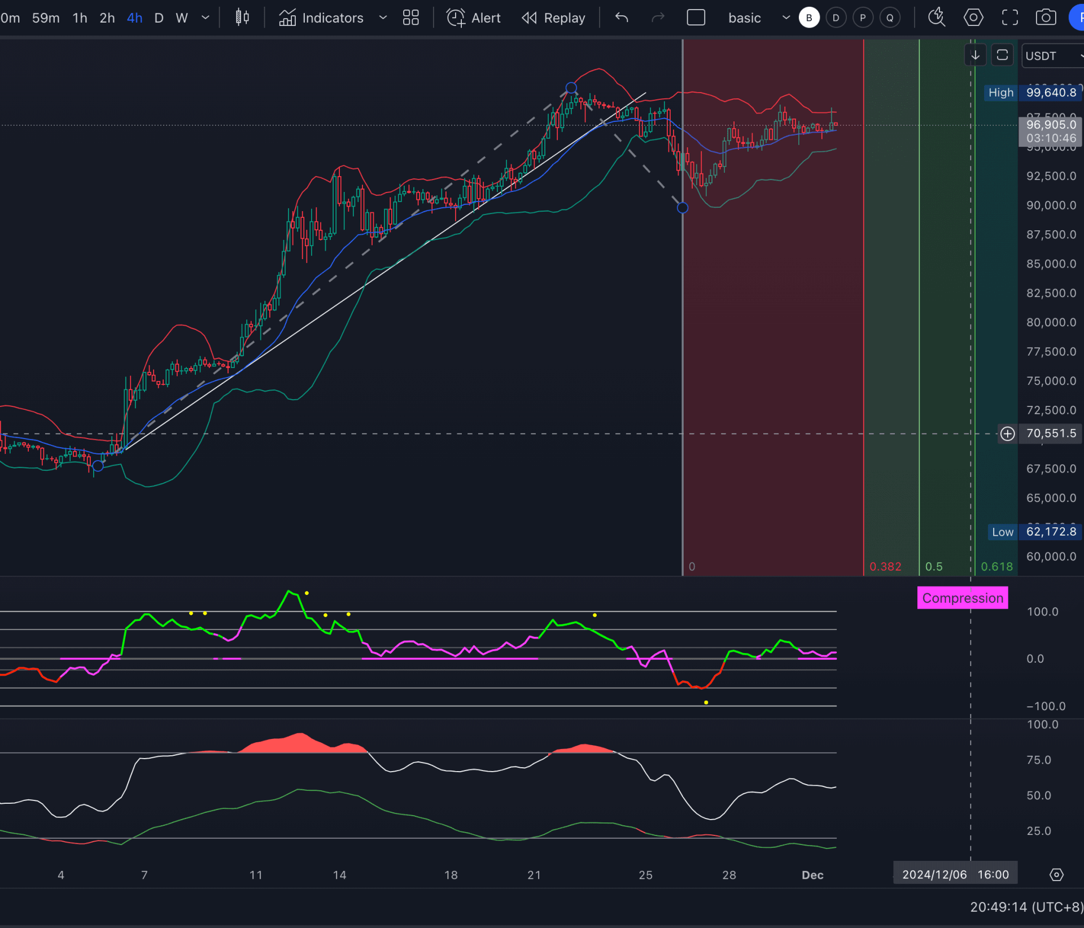The height and width of the screenshot is (928, 1084).
Task: Toggle the P symbol type button
Action: [x=862, y=17]
